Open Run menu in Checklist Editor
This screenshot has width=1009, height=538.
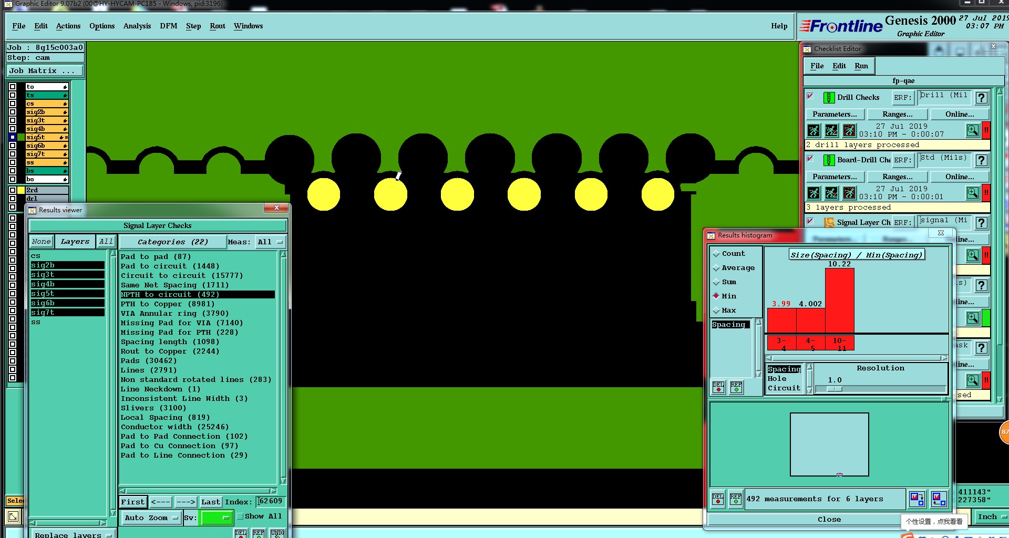click(861, 66)
